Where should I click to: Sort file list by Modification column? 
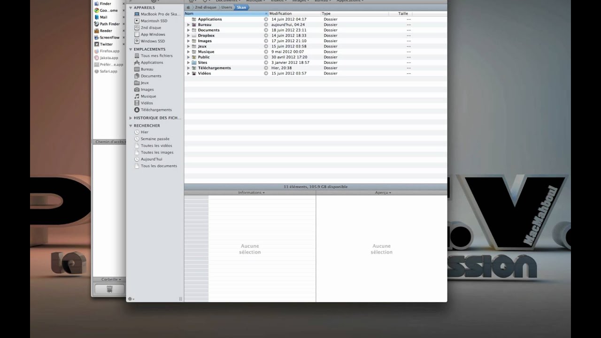point(294,14)
